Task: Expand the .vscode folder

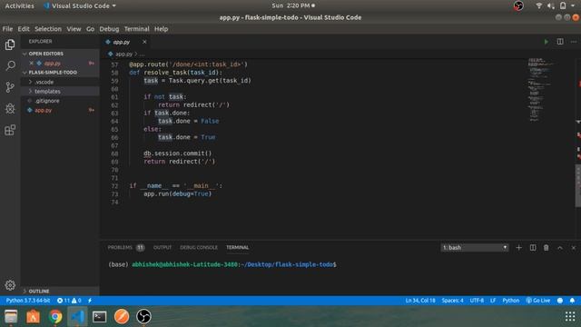Action: [60, 82]
